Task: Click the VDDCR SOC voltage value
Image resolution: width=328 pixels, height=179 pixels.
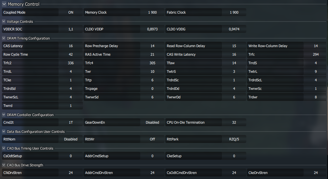Action: click(x=71, y=29)
